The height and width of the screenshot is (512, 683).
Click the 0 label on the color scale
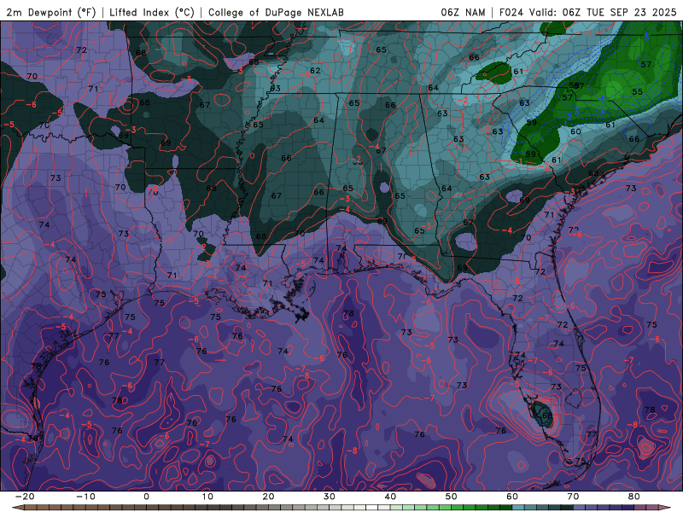[146, 497]
